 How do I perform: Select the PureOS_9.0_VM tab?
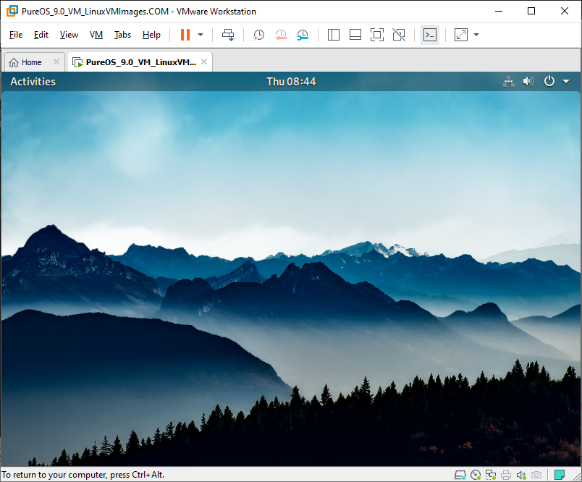140,62
